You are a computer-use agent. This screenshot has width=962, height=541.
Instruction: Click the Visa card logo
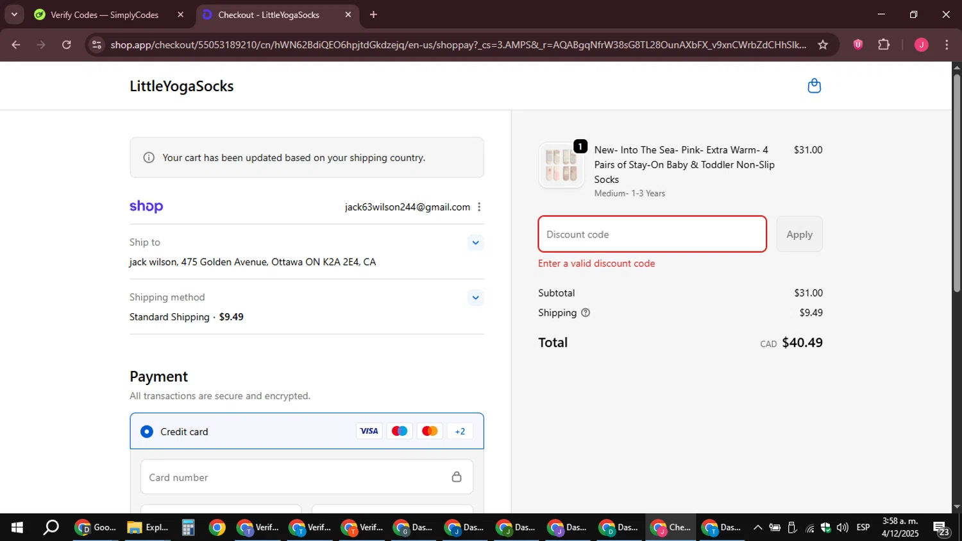pos(369,431)
